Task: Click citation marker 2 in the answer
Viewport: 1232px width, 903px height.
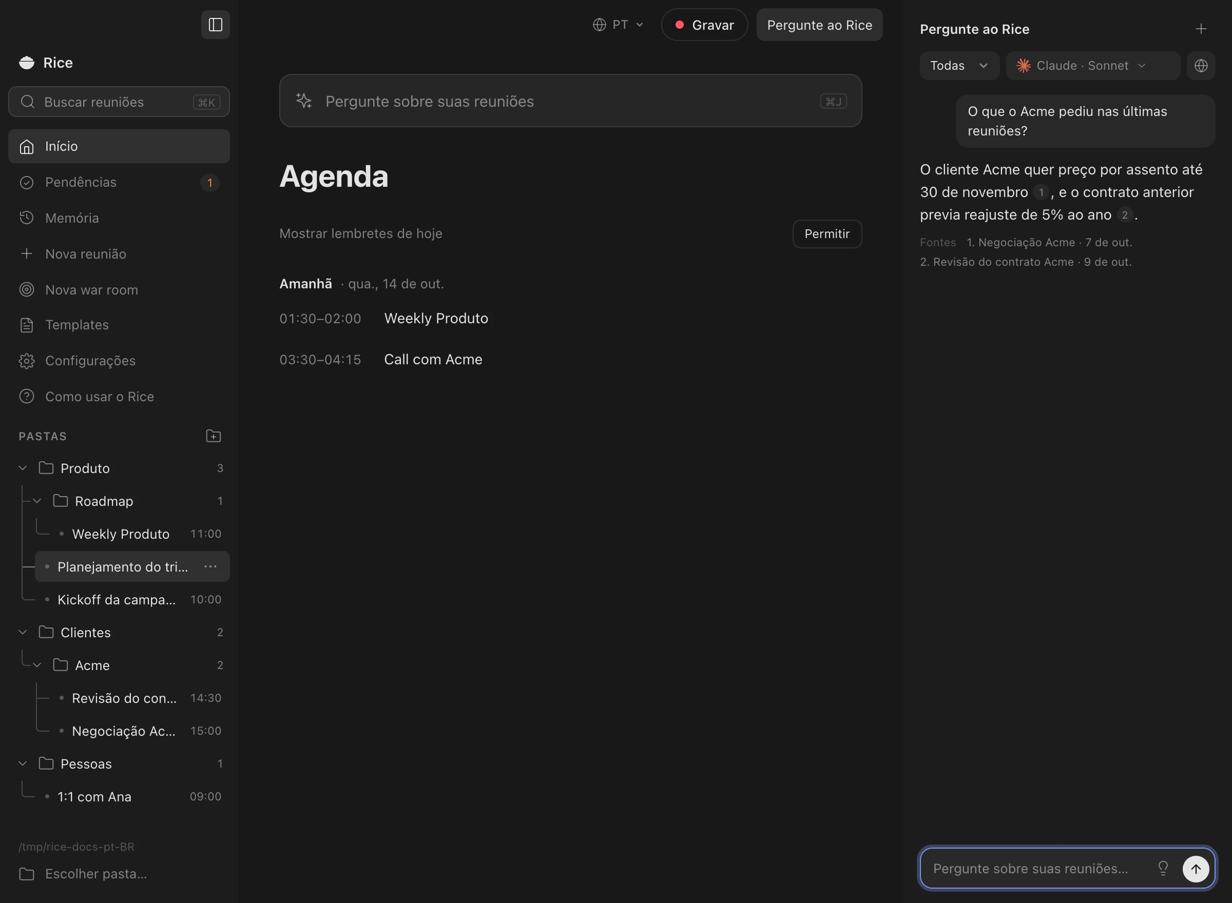Action: click(1125, 215)
